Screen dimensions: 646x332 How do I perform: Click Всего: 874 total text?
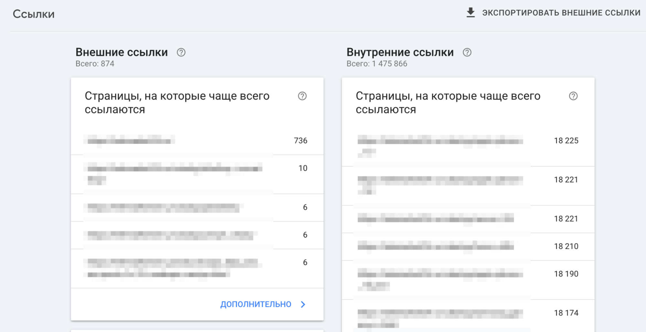[95, 64]
